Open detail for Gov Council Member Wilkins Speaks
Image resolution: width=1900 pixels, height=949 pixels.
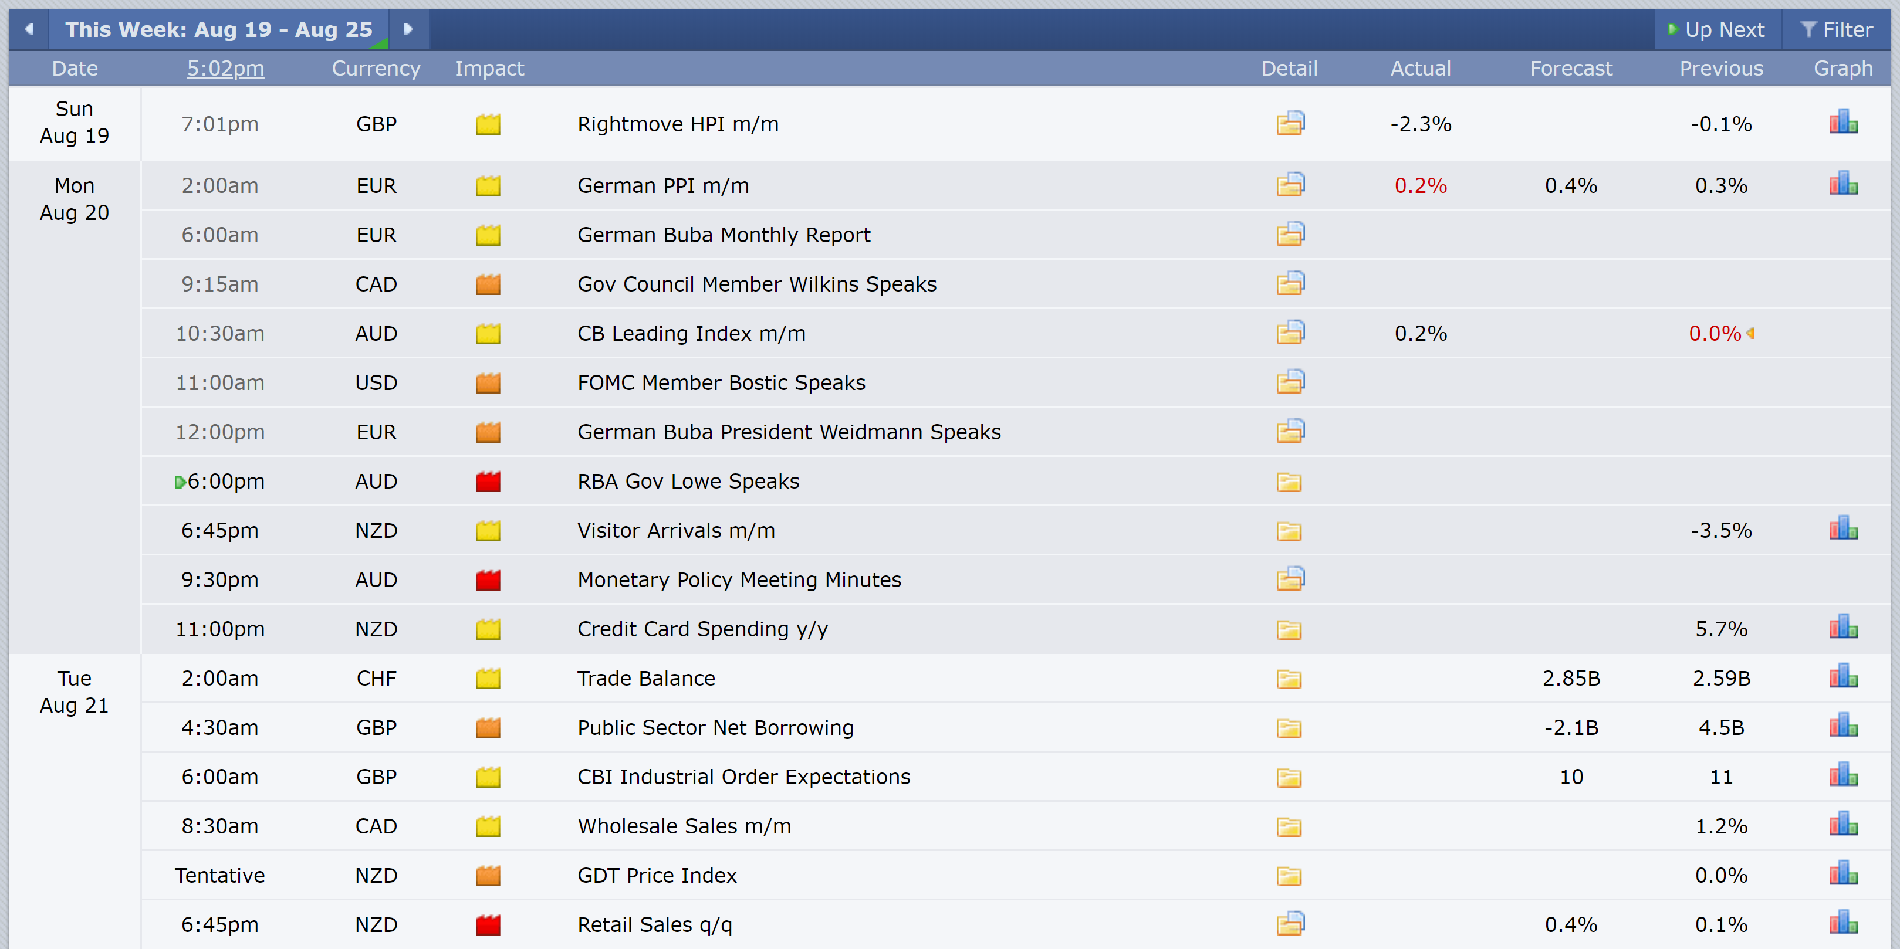pos(1290,284)
